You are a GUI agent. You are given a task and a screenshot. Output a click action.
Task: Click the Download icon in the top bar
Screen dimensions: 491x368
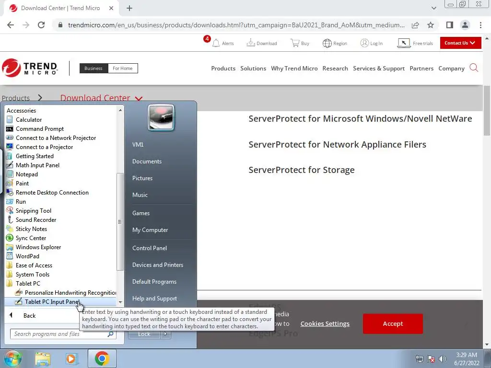tap(250, 43)
